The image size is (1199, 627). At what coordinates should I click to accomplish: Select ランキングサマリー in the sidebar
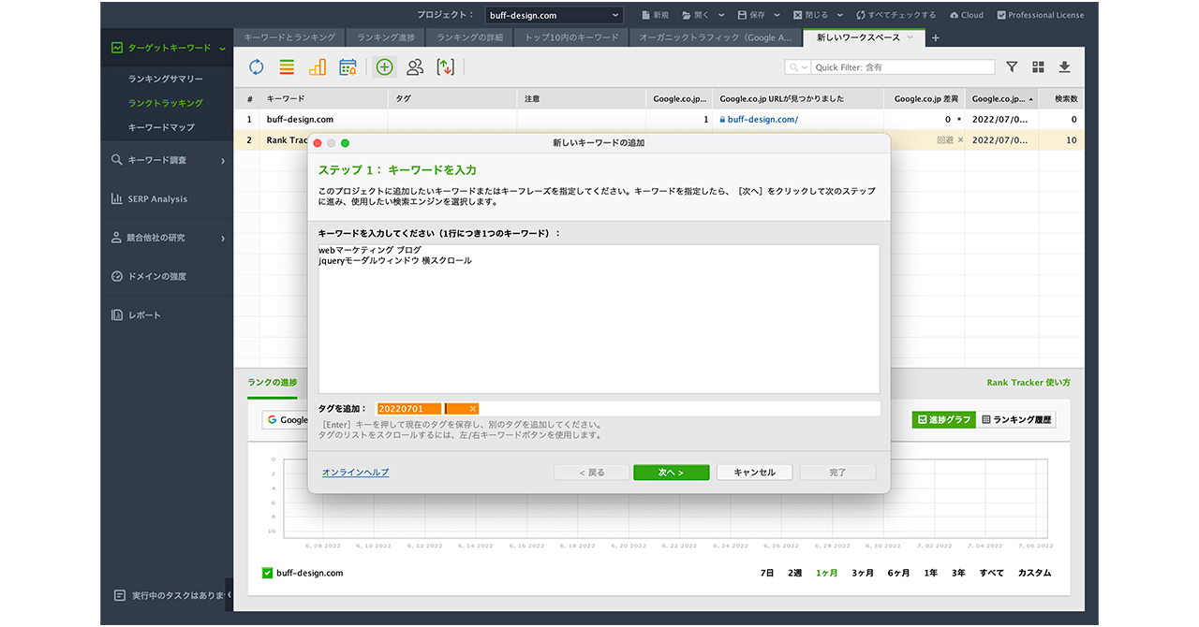tap(165, 80)
